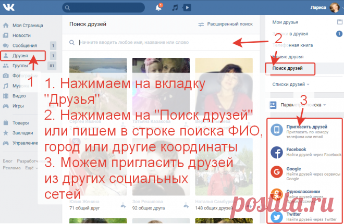Click the camera icon beside Фотографии
This screenshot has width=344, height=224.
6,76
